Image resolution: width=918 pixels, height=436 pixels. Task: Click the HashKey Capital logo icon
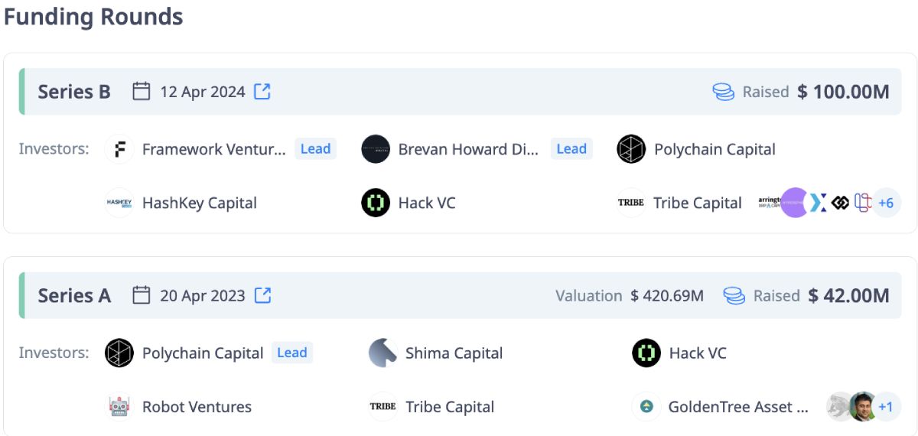[119, 203]
